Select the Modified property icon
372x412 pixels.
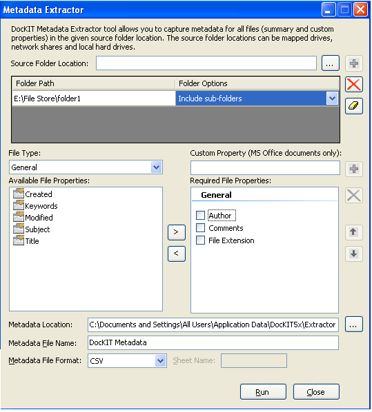pos(19,217)
